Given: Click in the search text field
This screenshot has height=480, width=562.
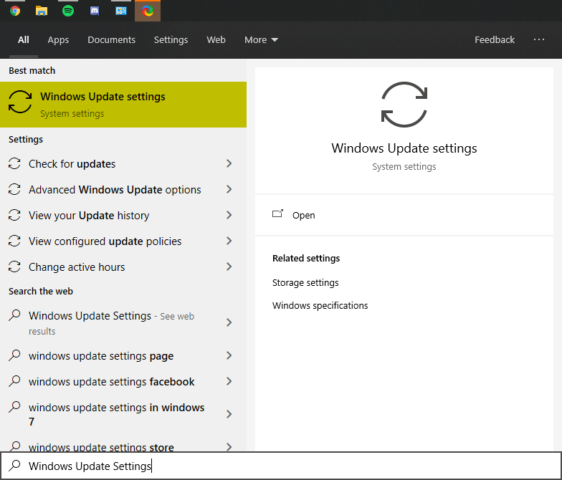Looking at the screenshot, I should 281,466.
